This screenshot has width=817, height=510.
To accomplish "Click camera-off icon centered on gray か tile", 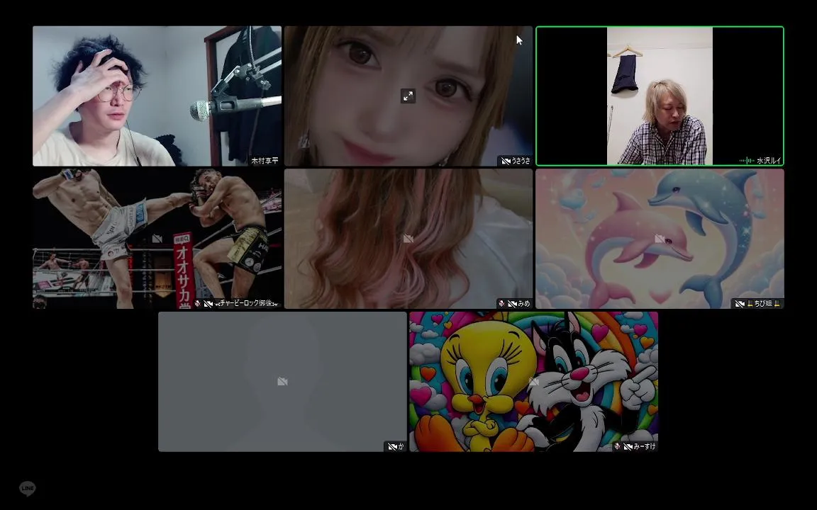I will pyautogui.click(x=282, y=382).
